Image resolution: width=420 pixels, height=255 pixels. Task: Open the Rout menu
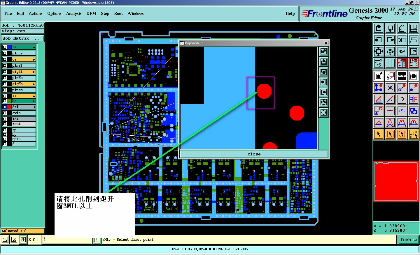coord(118,14)
